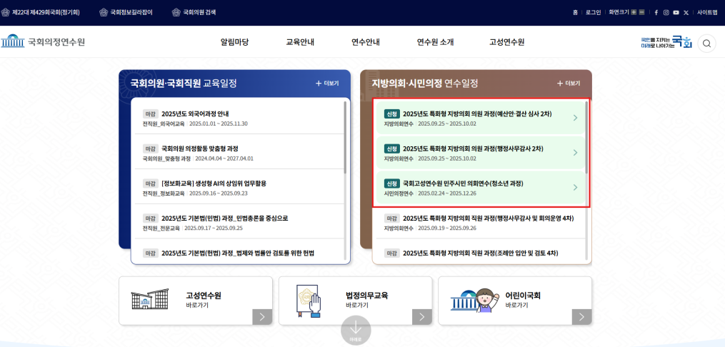Click arrow on 고성연수원 바로가기 card
This screenshot has height=347, width=725.
pos(262,316)
